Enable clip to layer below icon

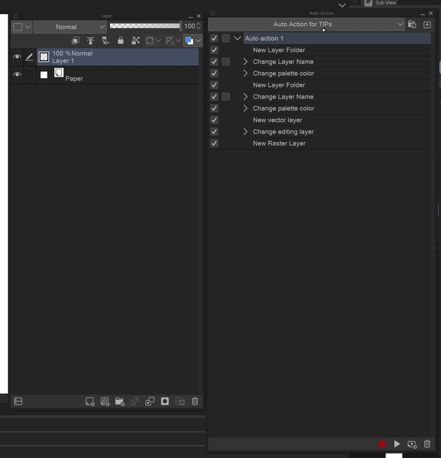[76, 41]
